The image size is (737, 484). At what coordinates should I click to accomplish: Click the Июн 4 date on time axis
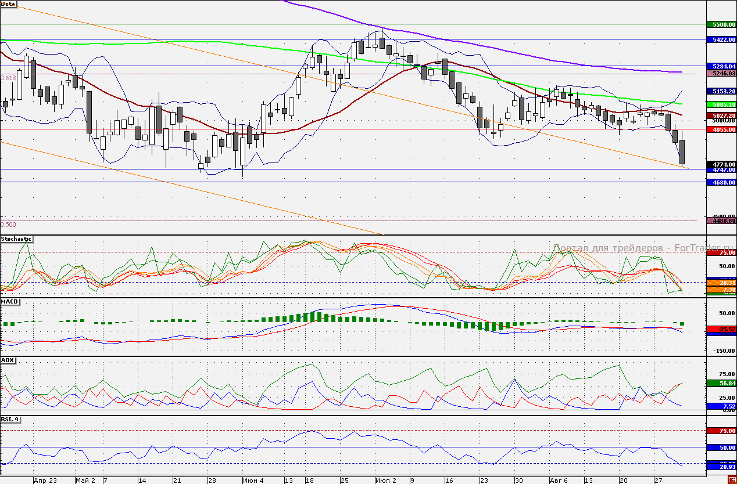click(x=252, y=481)
